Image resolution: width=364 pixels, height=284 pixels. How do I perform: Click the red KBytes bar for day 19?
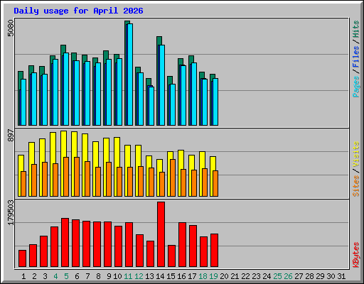click(x=214, y=251)
